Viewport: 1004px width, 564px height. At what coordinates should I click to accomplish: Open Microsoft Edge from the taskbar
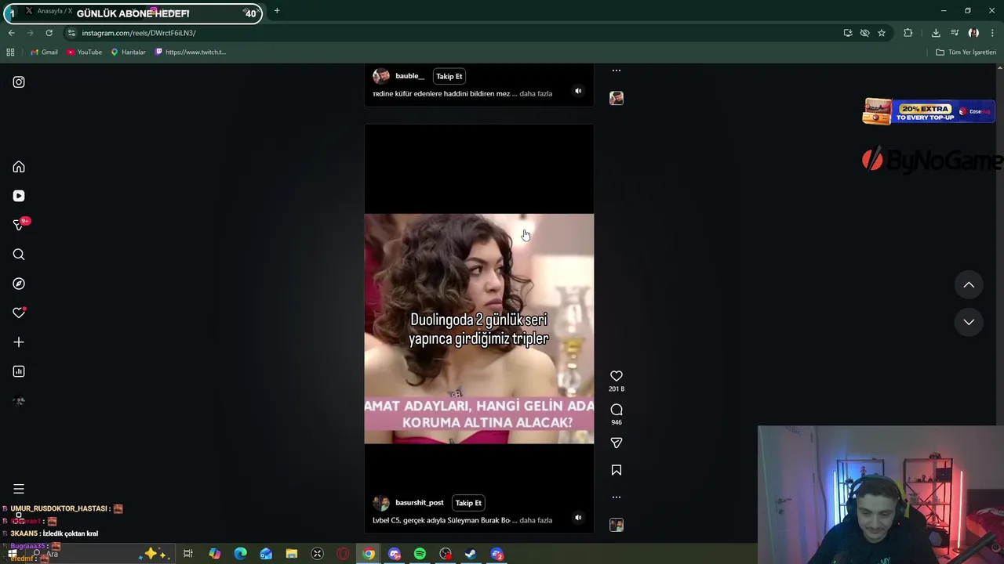pyautogui.click(x=240, y=554)
